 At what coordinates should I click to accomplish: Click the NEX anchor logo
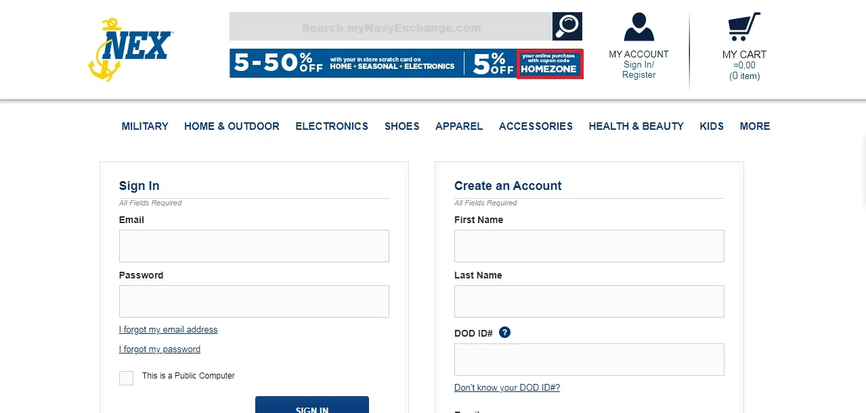[131, 50]
